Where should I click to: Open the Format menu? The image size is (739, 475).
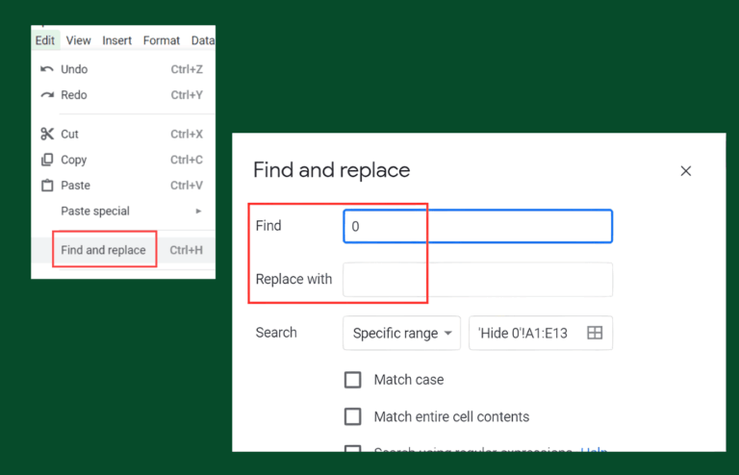point(162,40)
